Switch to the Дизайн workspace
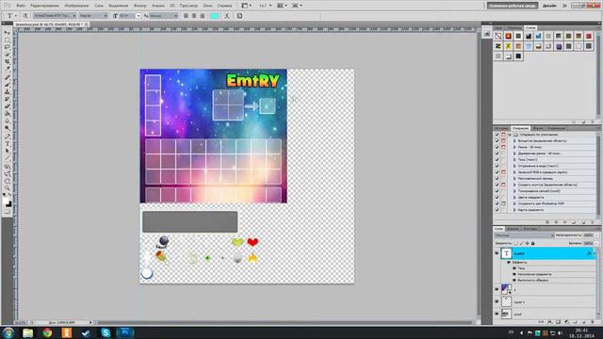This screenshot has width=603, height=339. click(x=549, y=6)
